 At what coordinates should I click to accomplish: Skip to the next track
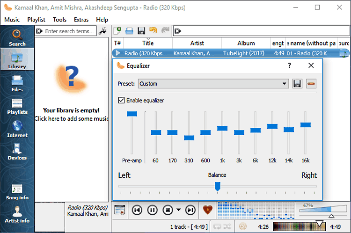[190, 210]
